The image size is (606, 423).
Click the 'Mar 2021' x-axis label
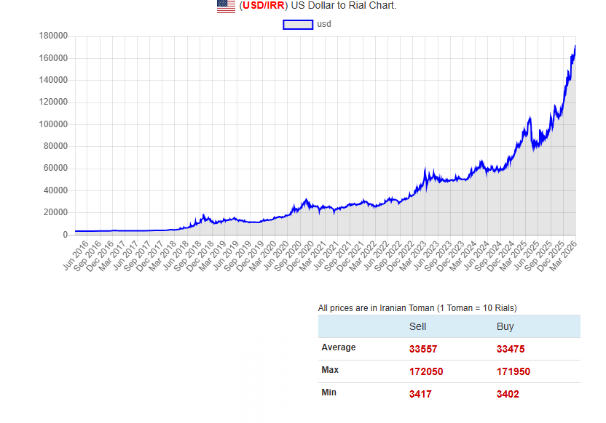tap(312, 255)
